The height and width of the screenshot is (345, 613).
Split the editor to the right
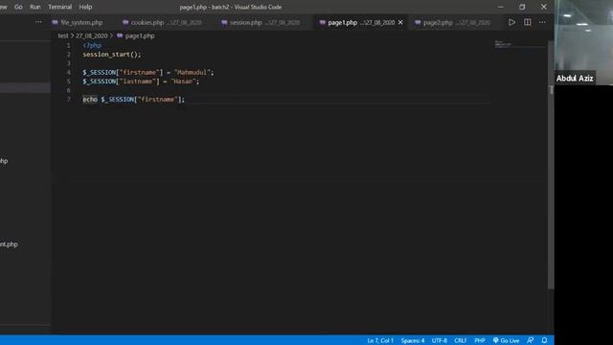pos(528,22)
